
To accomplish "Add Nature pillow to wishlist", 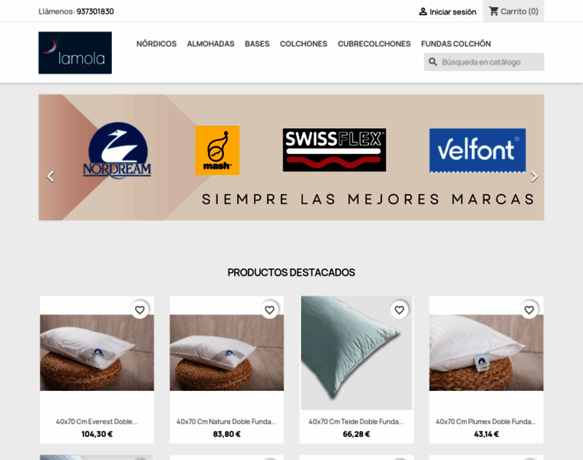I will click(x=269, y=310).
